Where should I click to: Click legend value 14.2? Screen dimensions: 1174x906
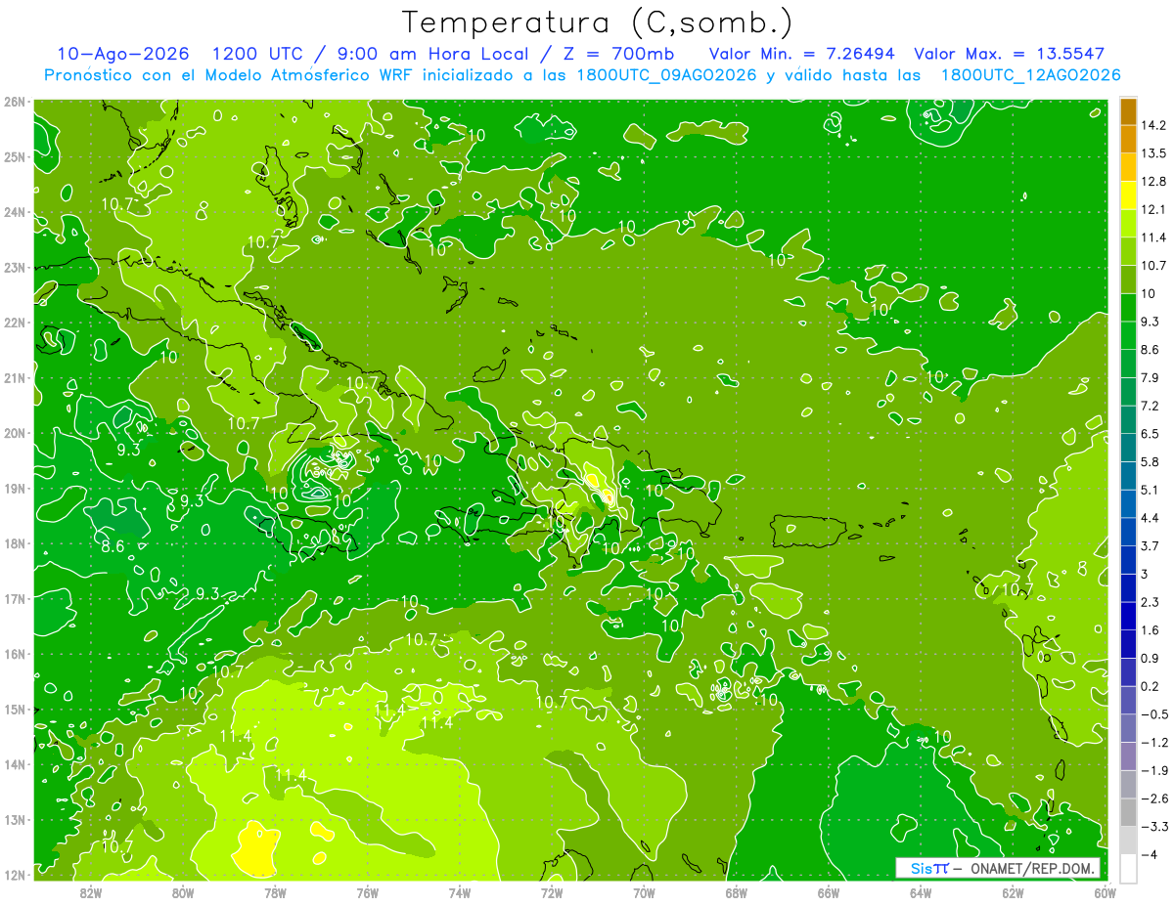point(1154,125)
